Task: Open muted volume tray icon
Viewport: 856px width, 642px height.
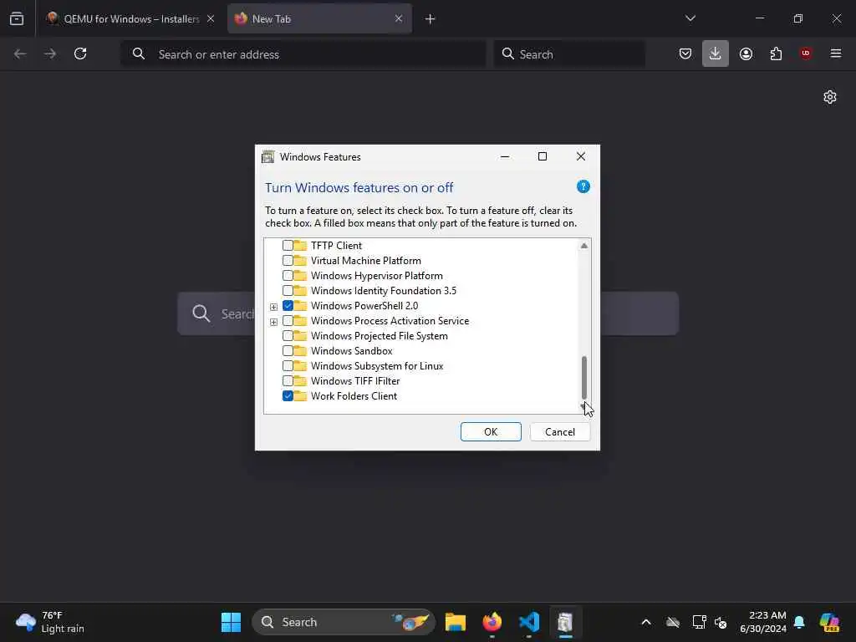Action: point(721,622)
